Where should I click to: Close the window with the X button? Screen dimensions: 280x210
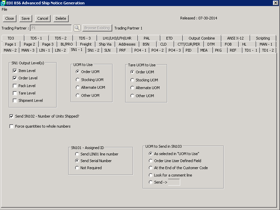[x=276, y=3]
